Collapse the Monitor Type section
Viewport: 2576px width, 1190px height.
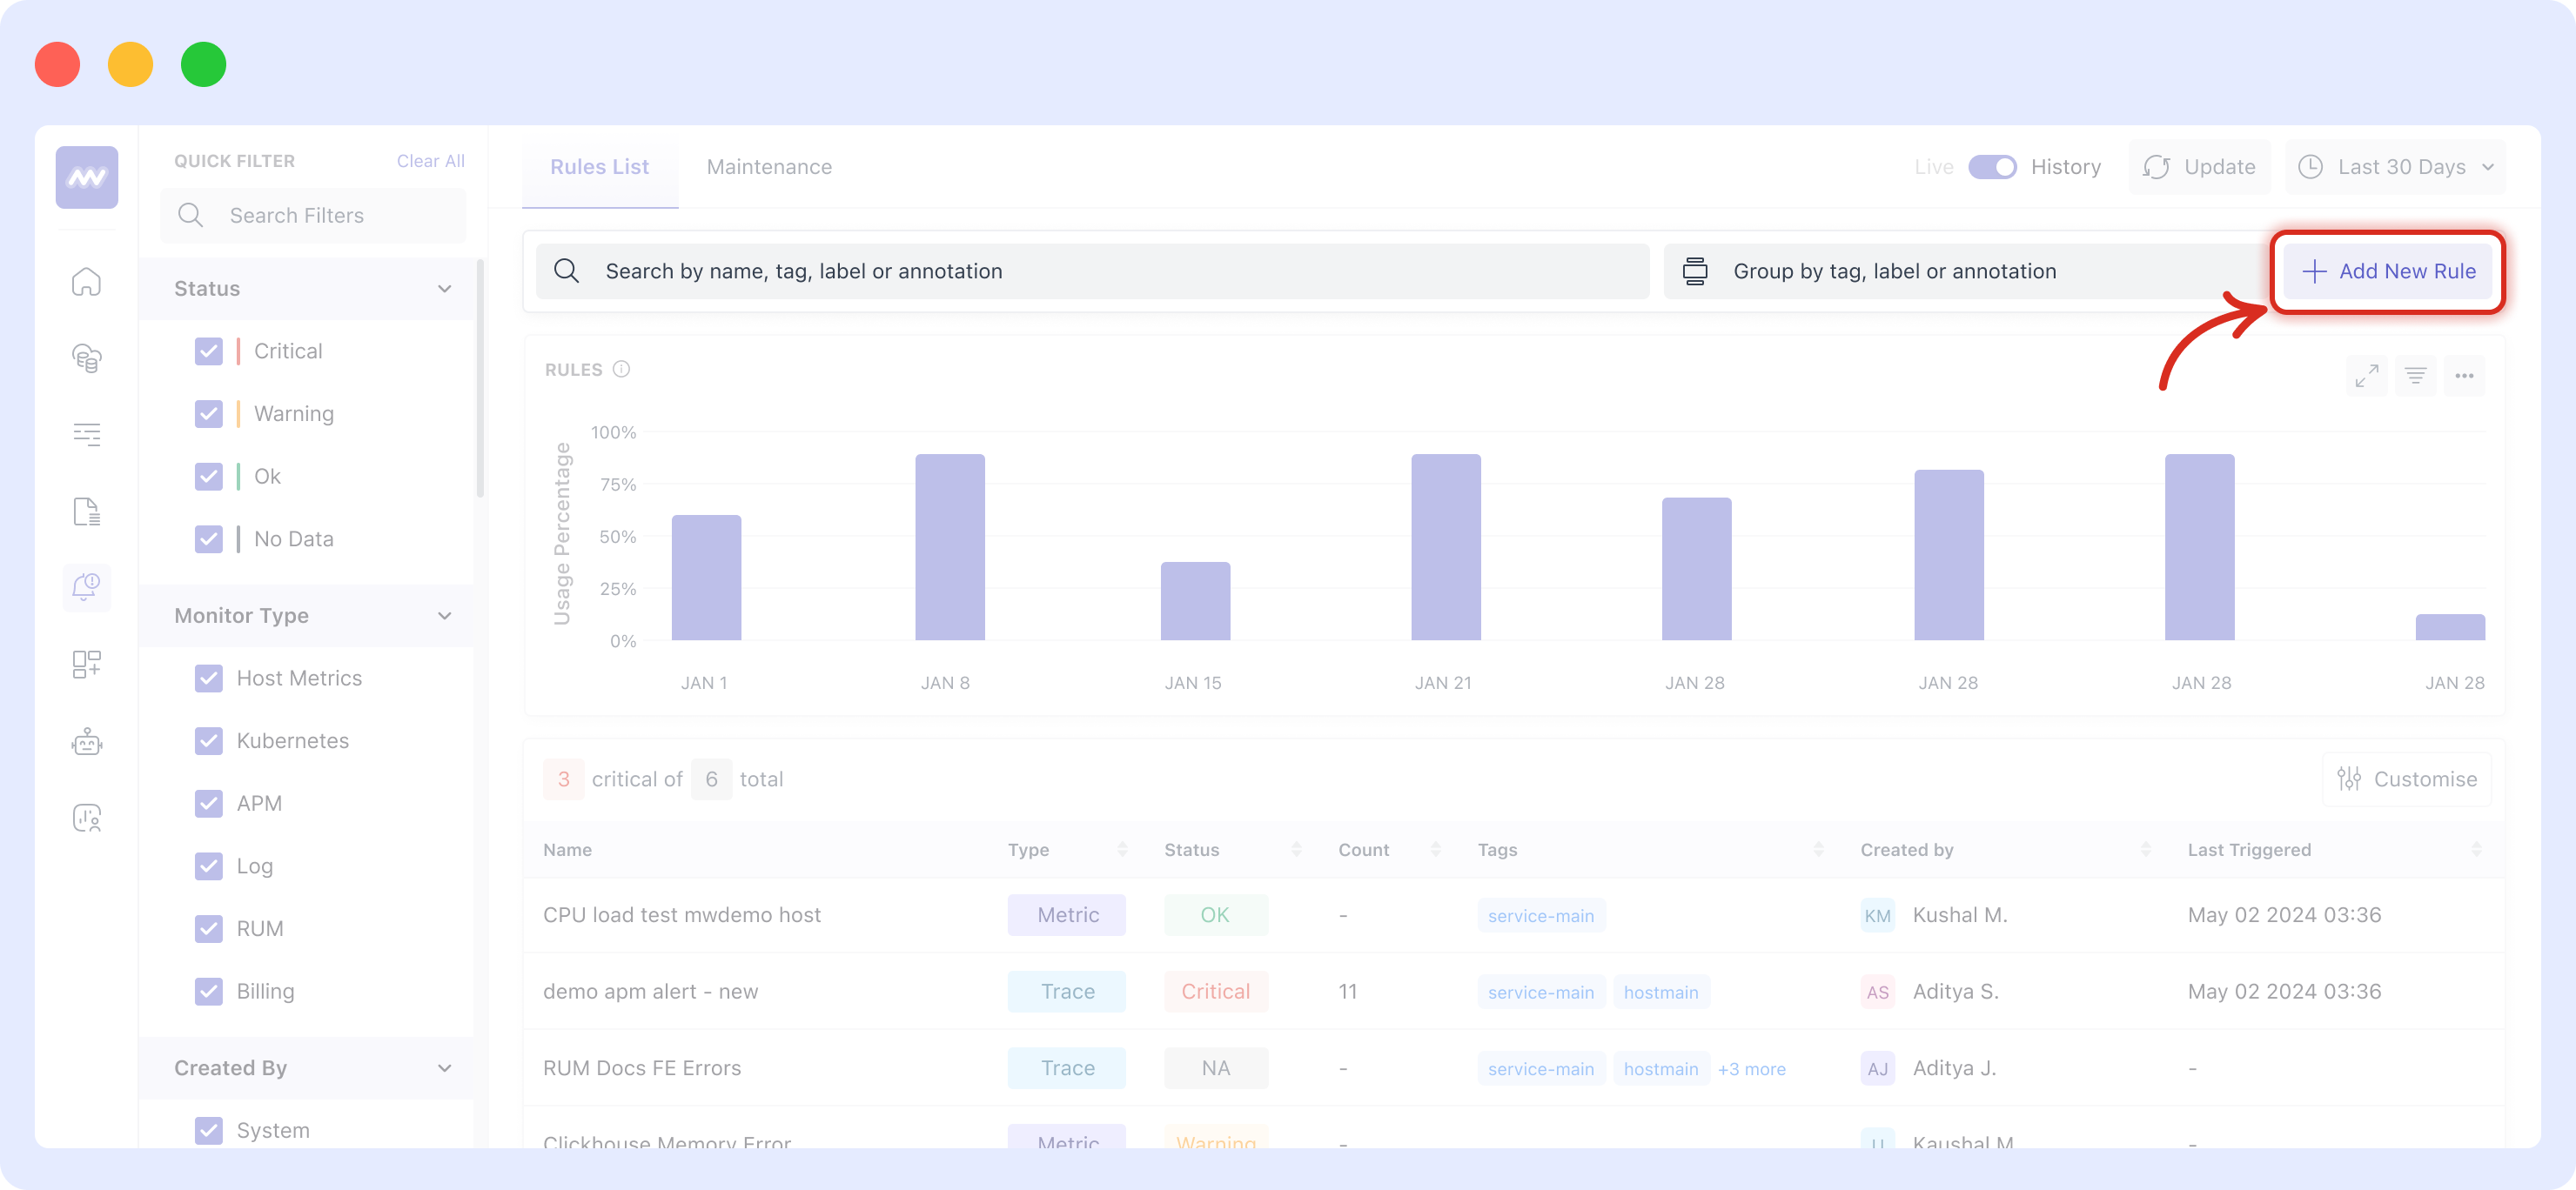(444, 616)
